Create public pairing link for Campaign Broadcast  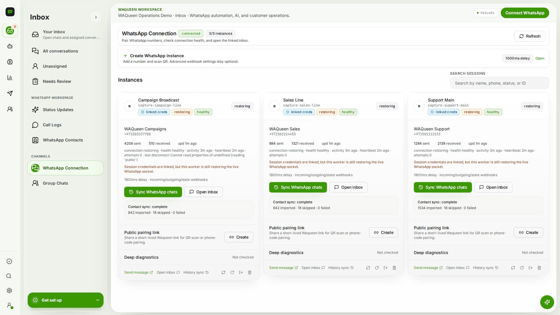239,237
